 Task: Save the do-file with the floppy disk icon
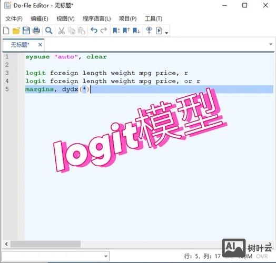point(26,31)
